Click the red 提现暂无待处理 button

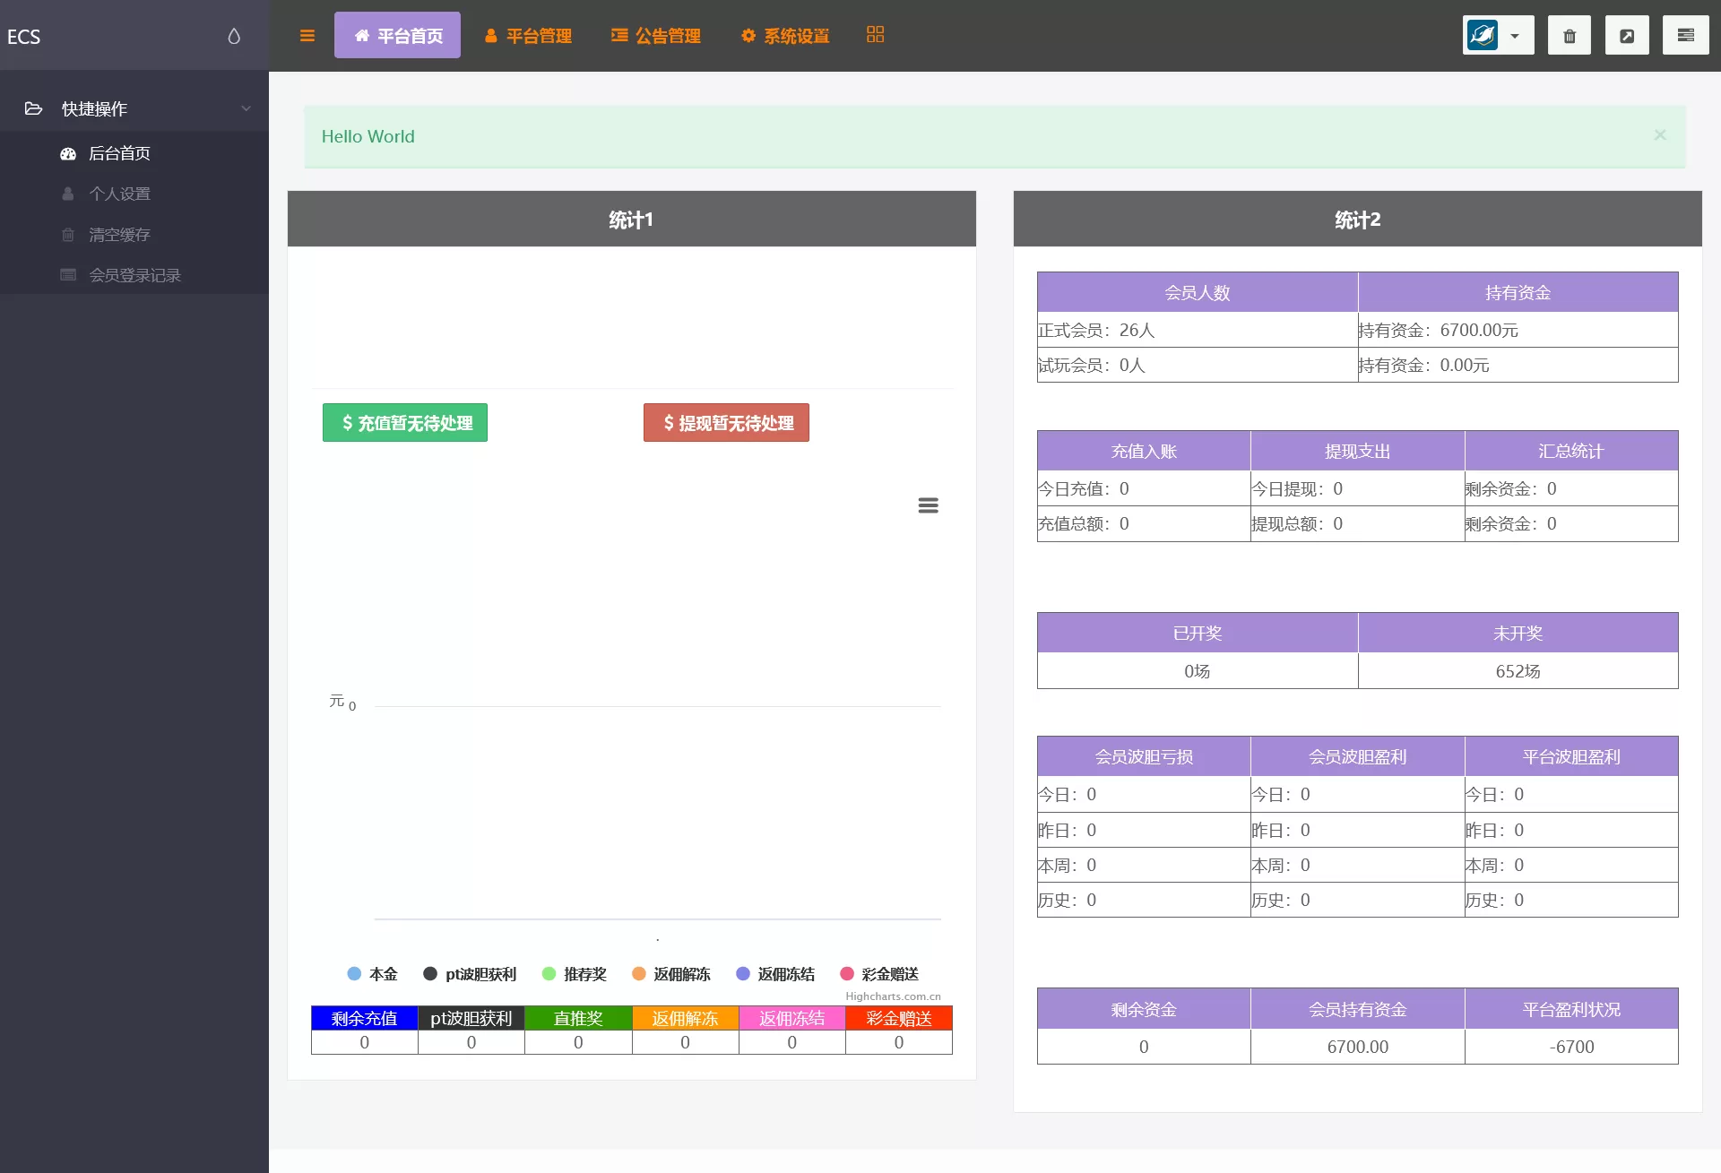click(726, 422)
